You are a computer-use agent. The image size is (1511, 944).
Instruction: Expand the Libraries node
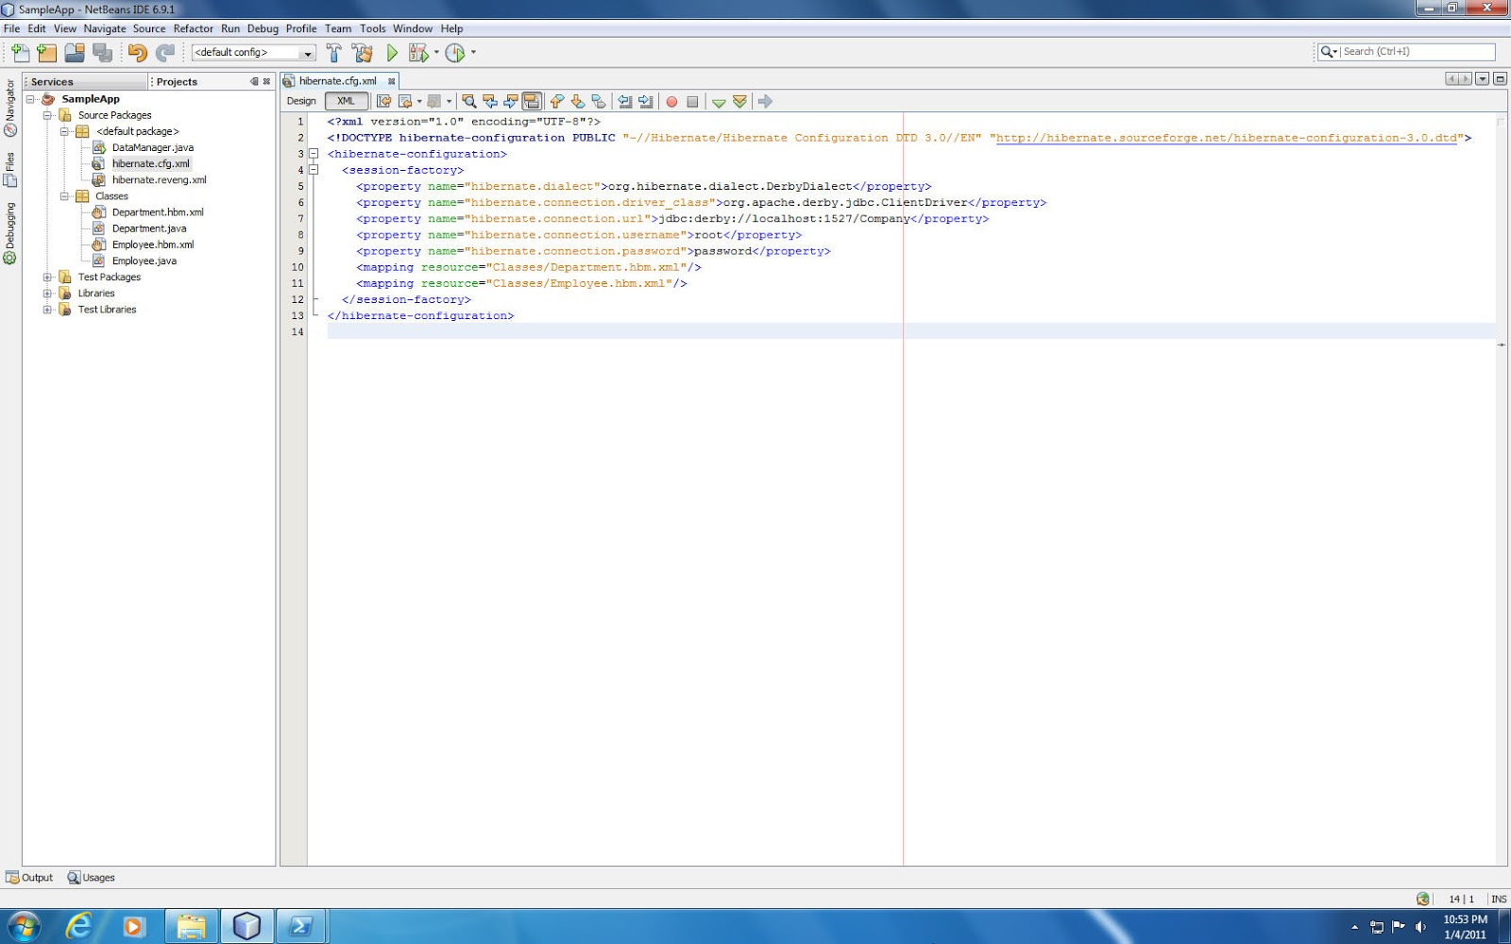click(47, 294)
